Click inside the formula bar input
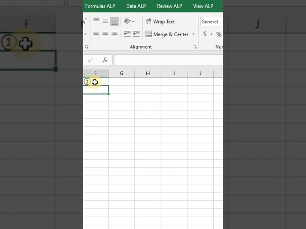The height and width of the screenshot is (229, 306). (x=168, y=60)
